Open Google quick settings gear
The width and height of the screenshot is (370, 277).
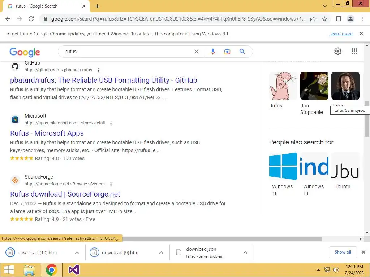point(338,51)
